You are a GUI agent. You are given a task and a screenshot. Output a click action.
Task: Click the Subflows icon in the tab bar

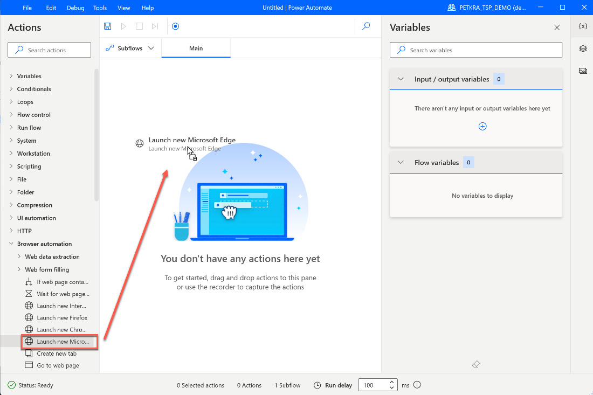tap(109, 48)
